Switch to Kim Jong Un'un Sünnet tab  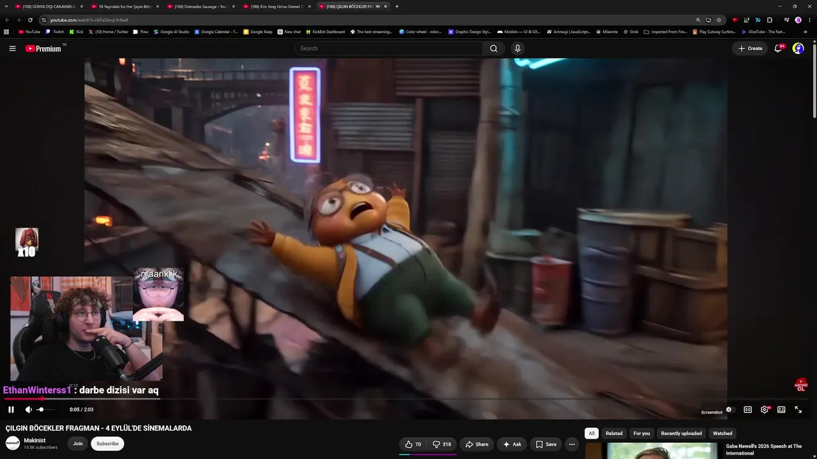pos(276,6)
